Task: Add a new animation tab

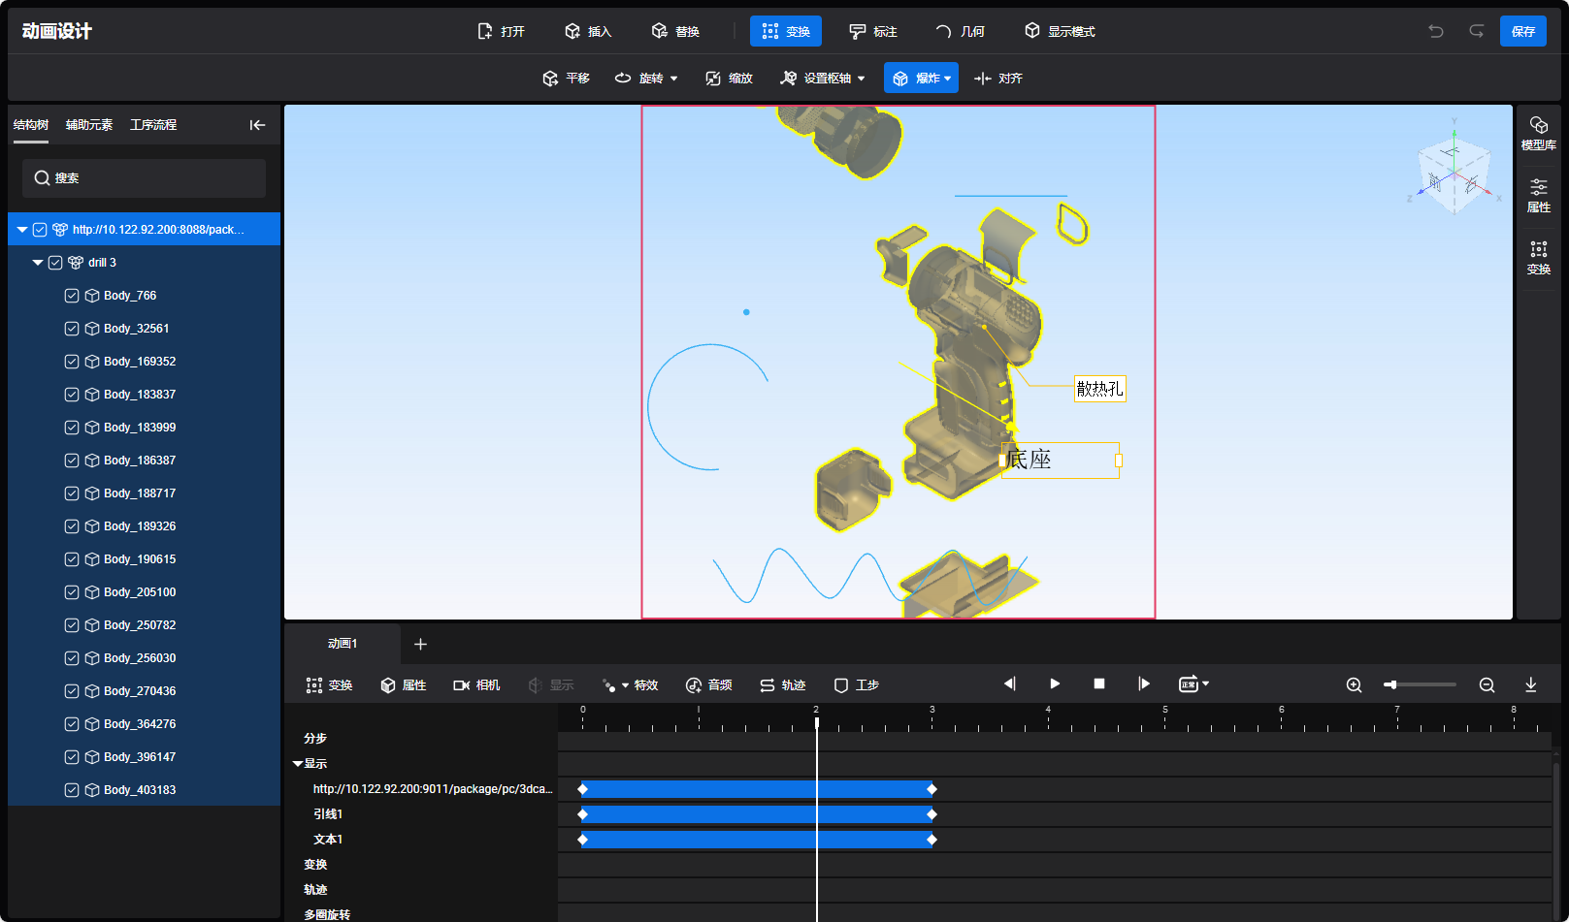Action: (x=420, y=644)
